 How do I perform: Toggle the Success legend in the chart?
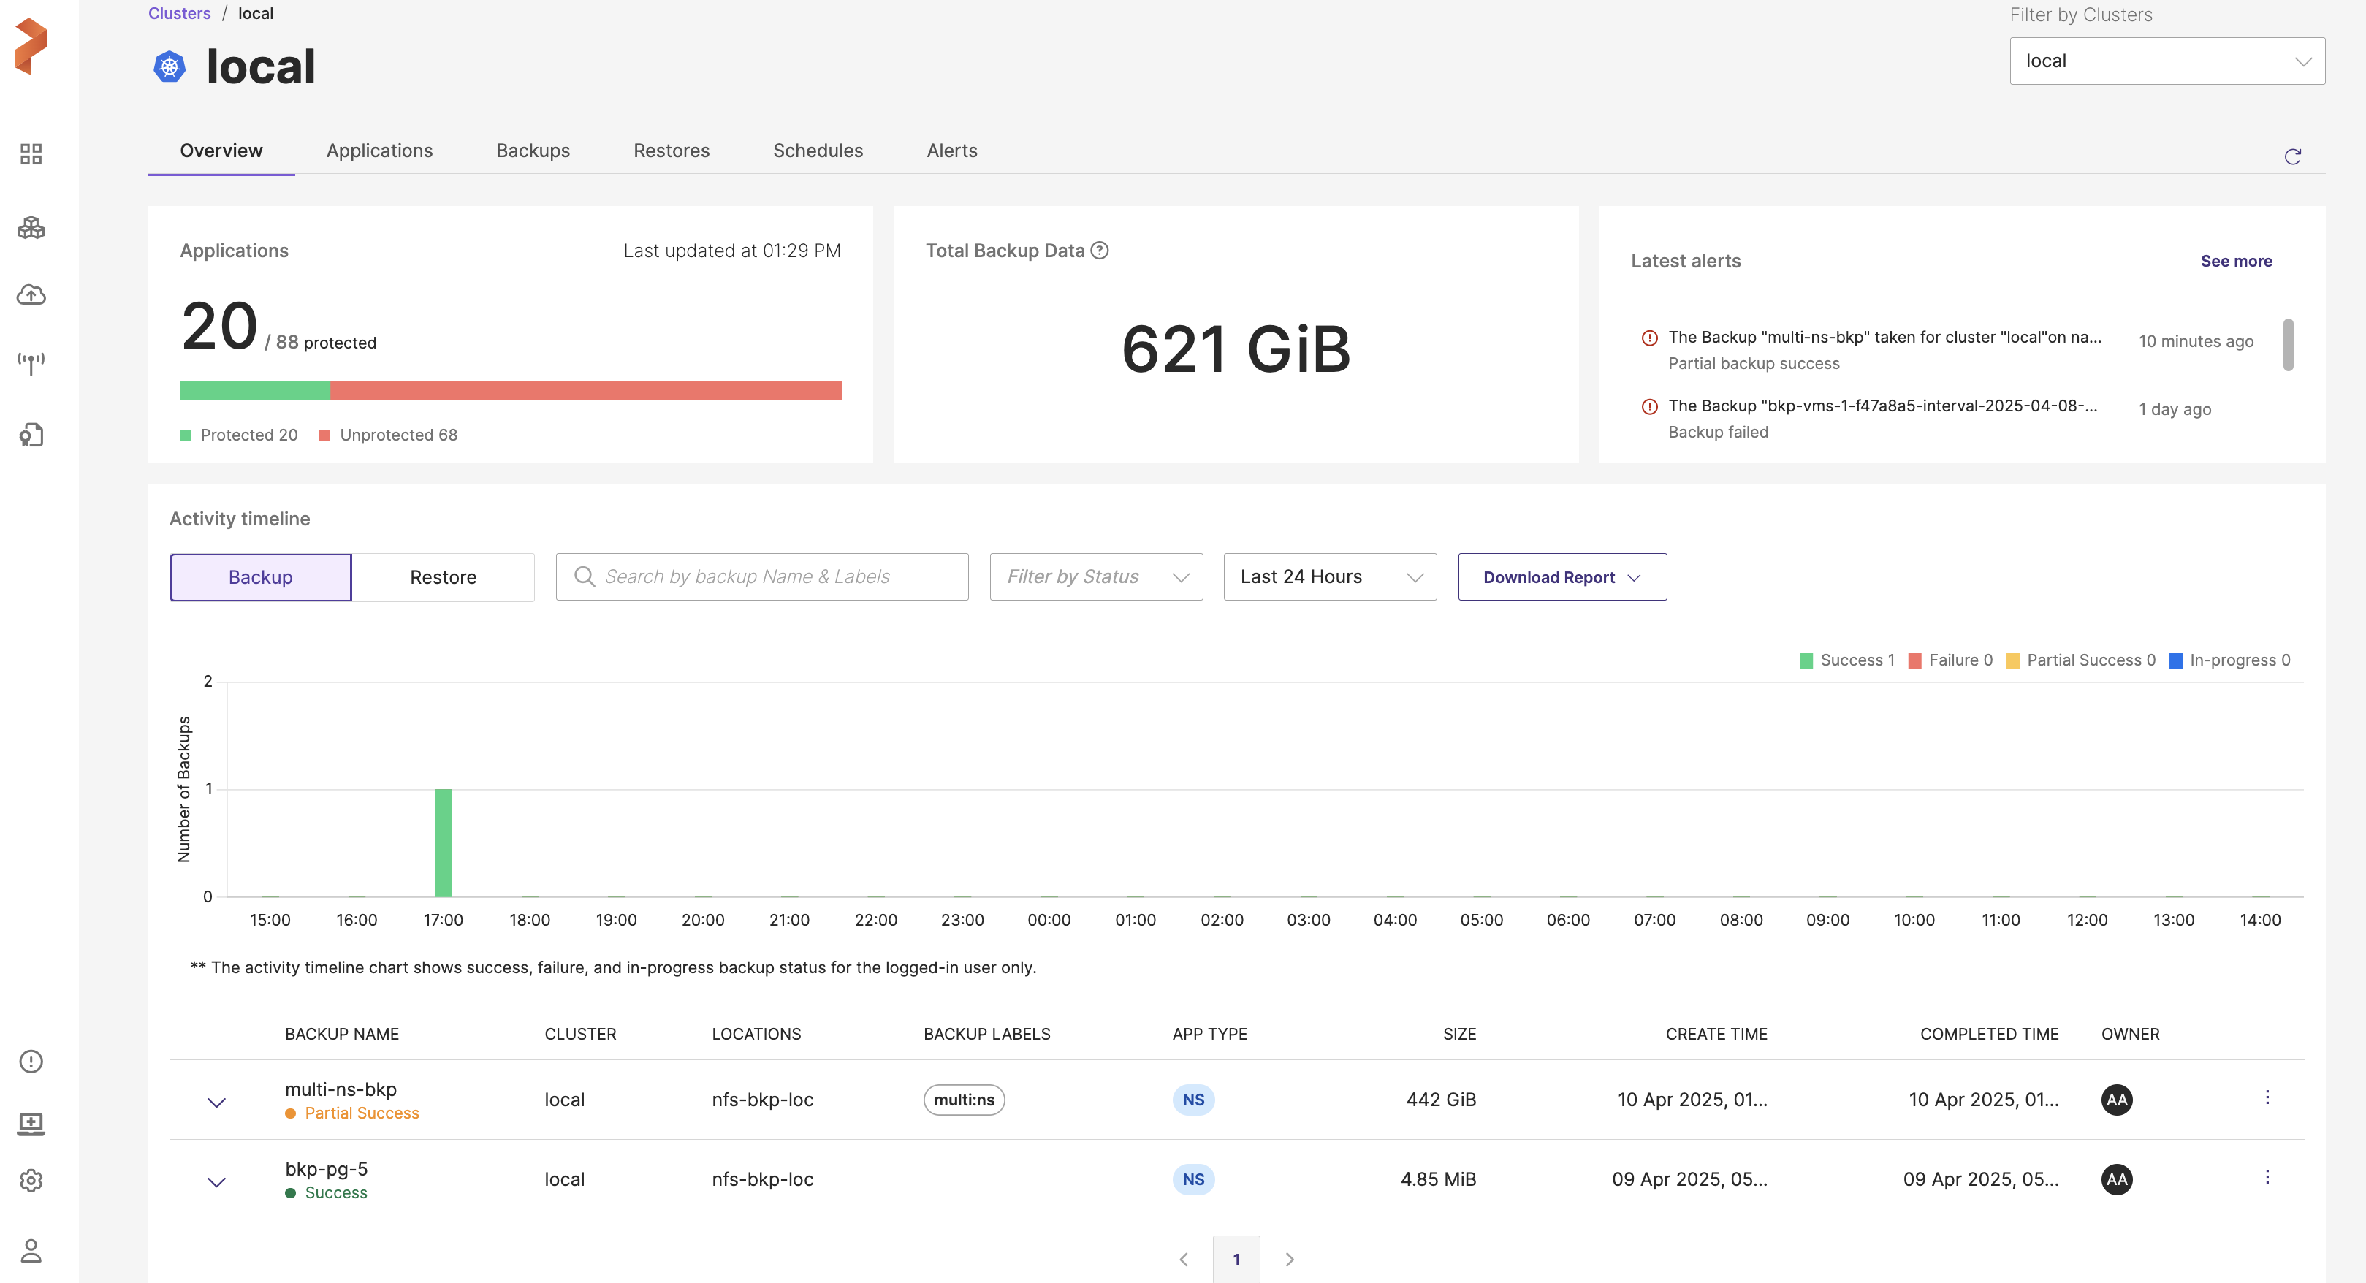1847,660
